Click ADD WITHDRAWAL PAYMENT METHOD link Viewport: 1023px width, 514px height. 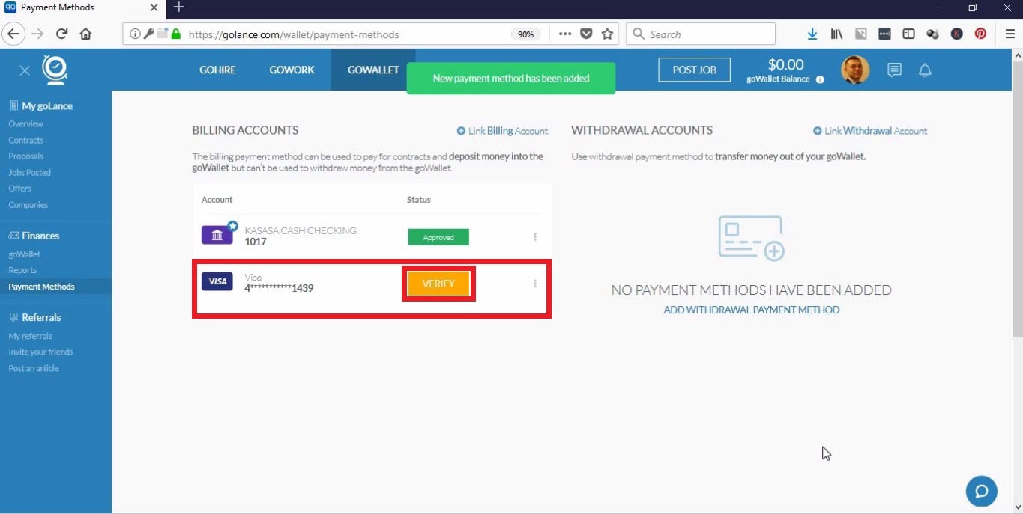click(752, 310)
